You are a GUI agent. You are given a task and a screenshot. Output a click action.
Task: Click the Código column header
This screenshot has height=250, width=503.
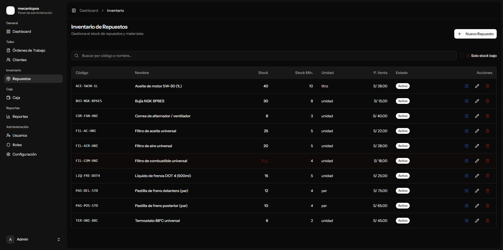pos(82,73)
